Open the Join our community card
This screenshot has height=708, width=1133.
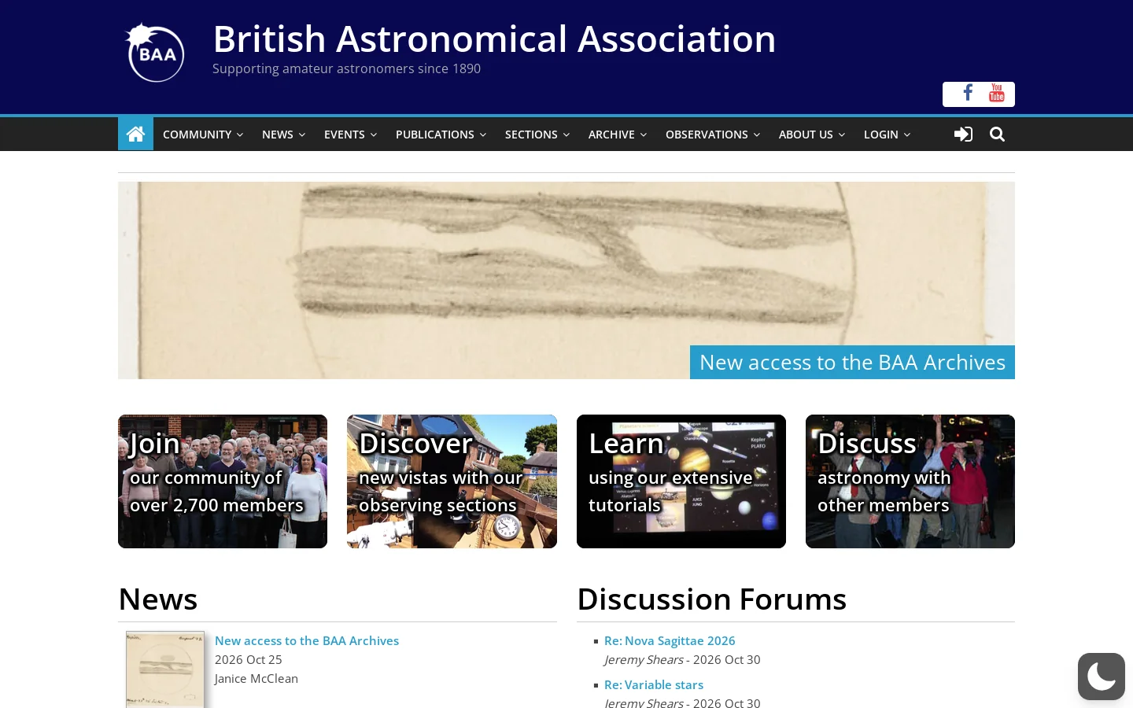tap(223, 481)
